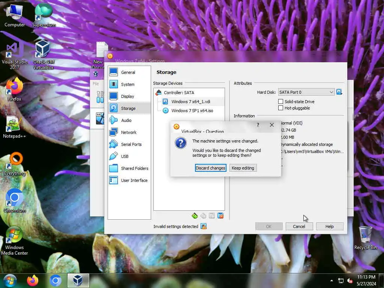Viewport: 384px width, 288px height.
Task: Show hidden tray icons arrow
Action: click(x=331, y=280)
